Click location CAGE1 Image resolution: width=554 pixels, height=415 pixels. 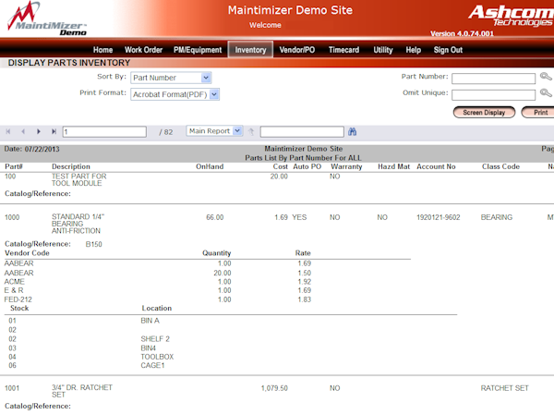click(152, 365)
